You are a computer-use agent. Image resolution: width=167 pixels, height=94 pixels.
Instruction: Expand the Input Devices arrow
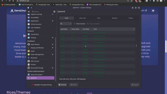pyautogui.click(x=52, y=44)
